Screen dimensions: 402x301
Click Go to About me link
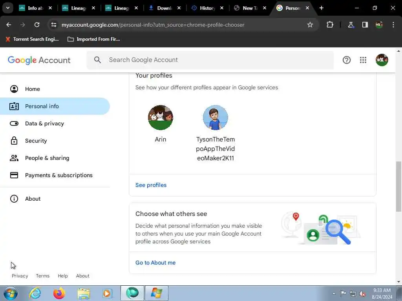(x=155, y=263)
